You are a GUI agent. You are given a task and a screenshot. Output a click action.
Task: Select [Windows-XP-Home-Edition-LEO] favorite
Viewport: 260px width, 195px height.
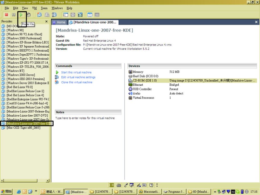(28, 43)
